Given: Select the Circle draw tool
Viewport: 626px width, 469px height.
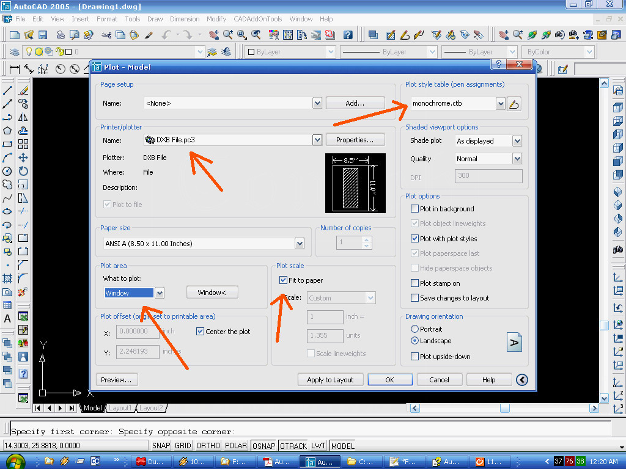Looking at the screenshot, I should (7, 172).
